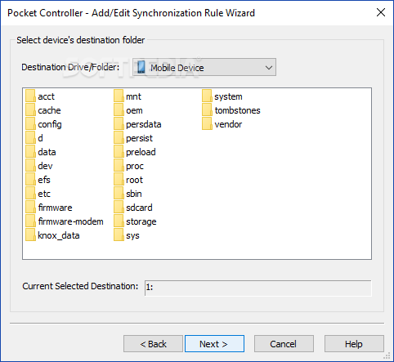Image resolution: width=394 pixels, height=362 pixels.
Task: Proceed with the Next button
Action: 214,344
